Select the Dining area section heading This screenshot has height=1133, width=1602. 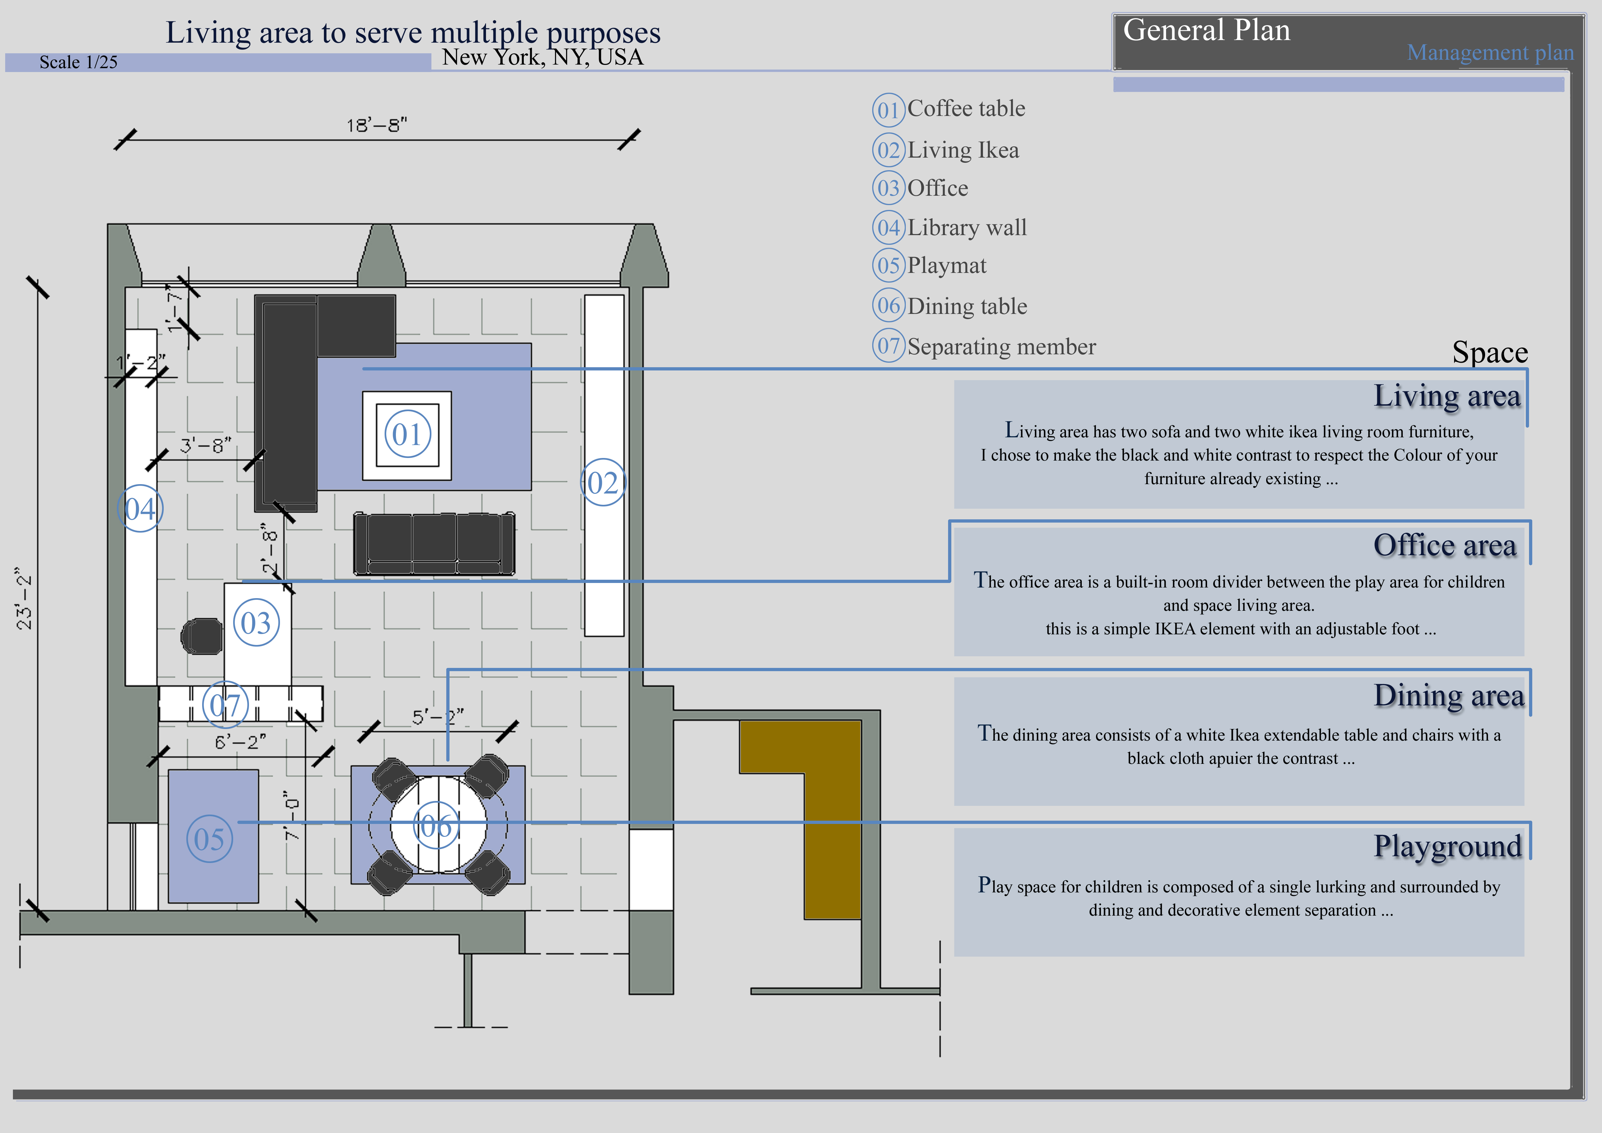(x=1449, y=696)
